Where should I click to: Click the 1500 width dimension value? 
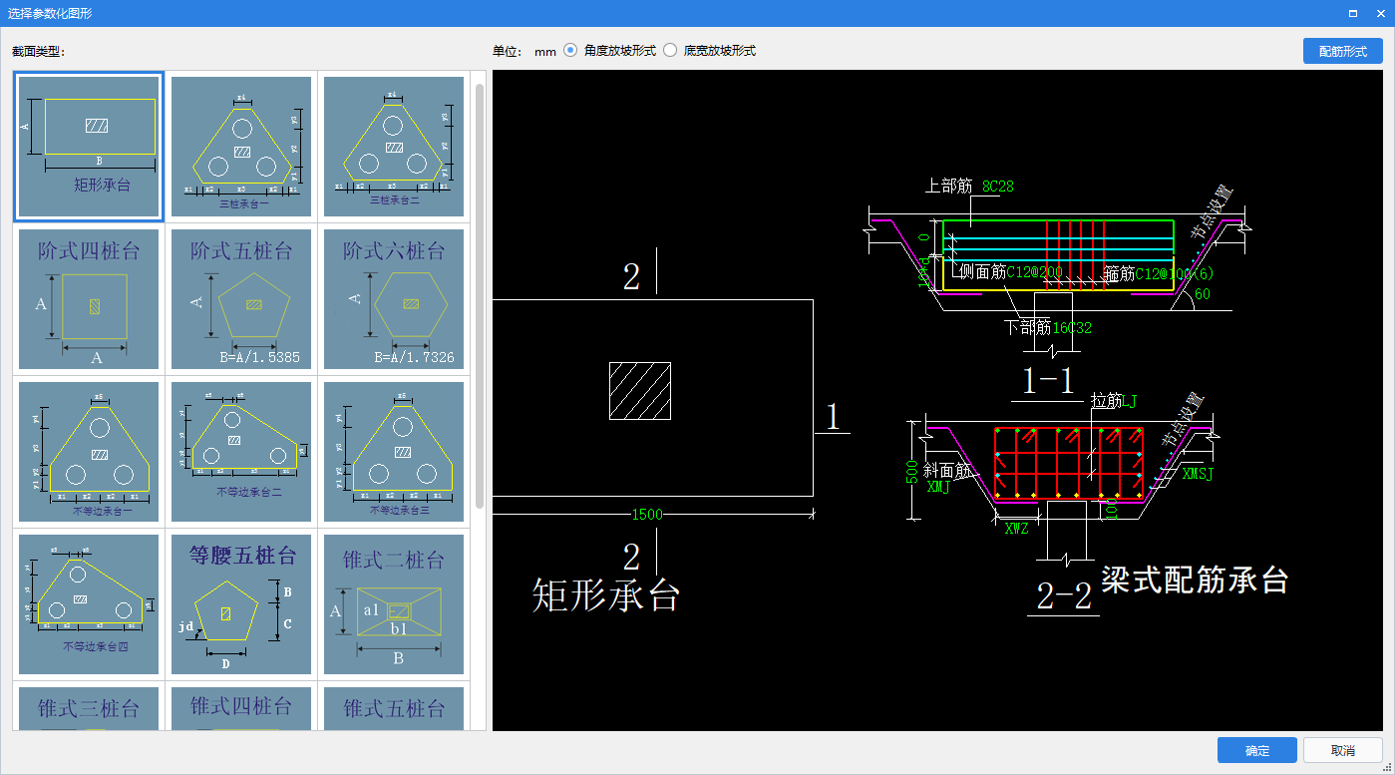[x=646, y=515]
